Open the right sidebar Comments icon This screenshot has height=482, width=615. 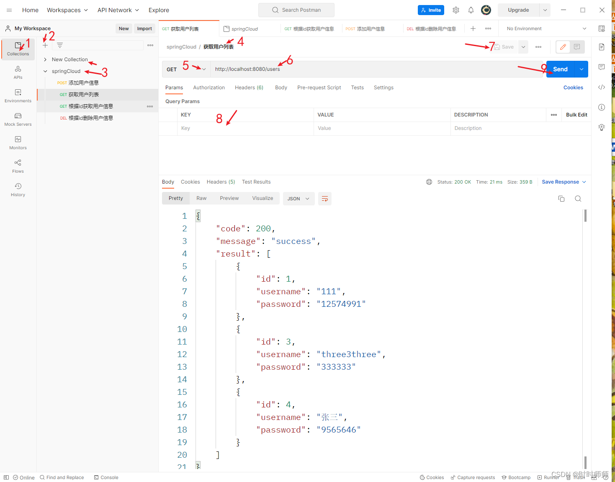(x=602, y=67)
